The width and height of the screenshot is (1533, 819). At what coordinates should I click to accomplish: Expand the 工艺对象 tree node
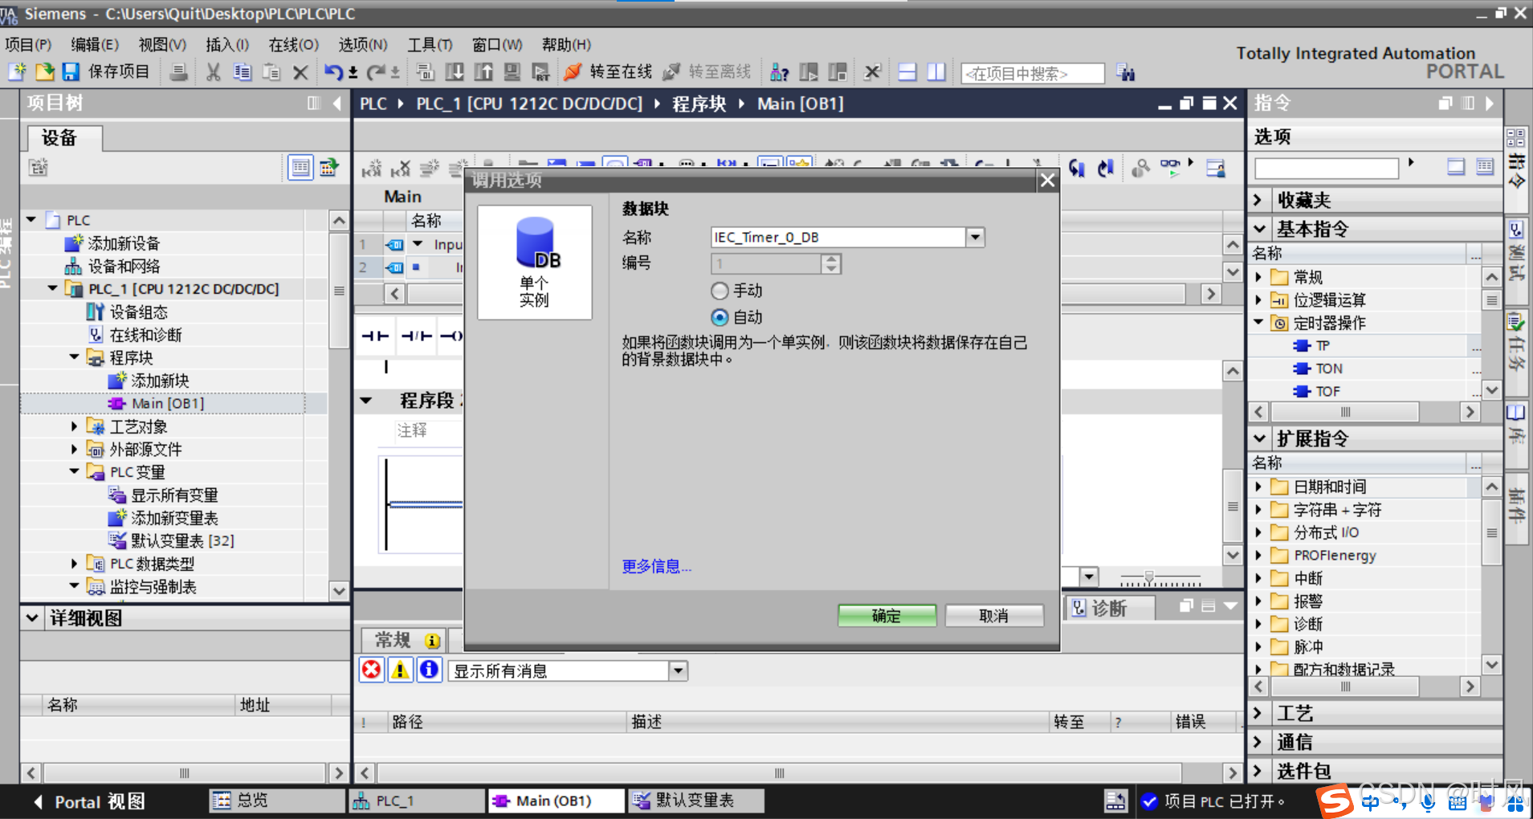pos(74,426)
